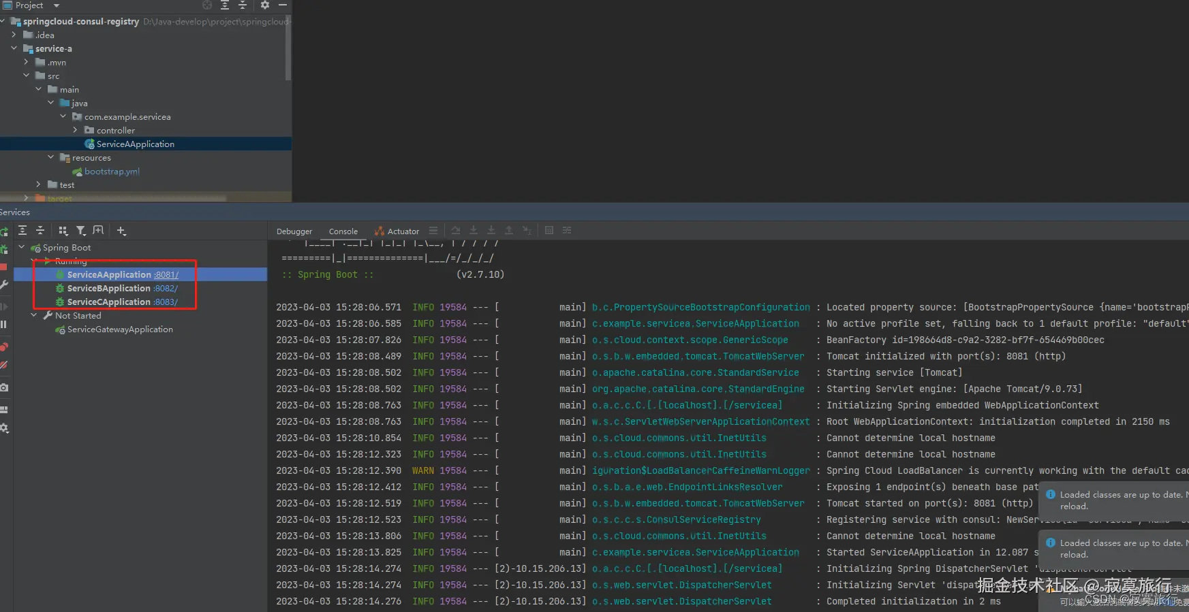Select ServiceCApplication in running services
Image resolution: width=1189 pixels, height=612 pixels.
(108, 302)
